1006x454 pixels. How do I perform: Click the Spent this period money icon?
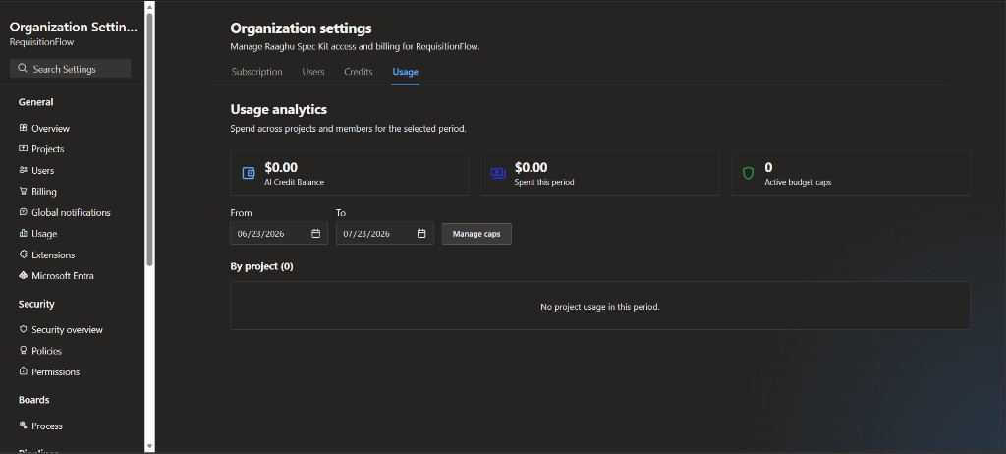tap(498, 173)
